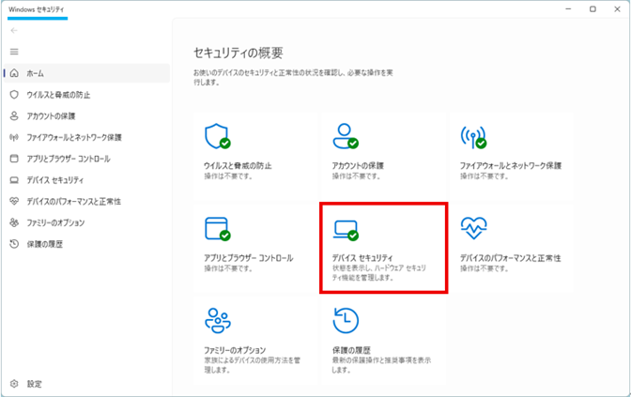Click the window icon on アプリとブラウザー コントロール tile
Screen dimensions: 631x397
(216, 228)
